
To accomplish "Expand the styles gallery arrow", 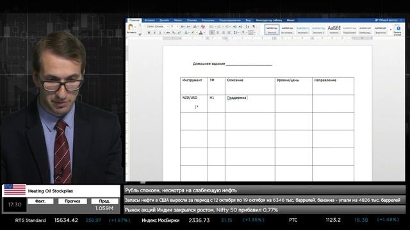I will (391, 29).
